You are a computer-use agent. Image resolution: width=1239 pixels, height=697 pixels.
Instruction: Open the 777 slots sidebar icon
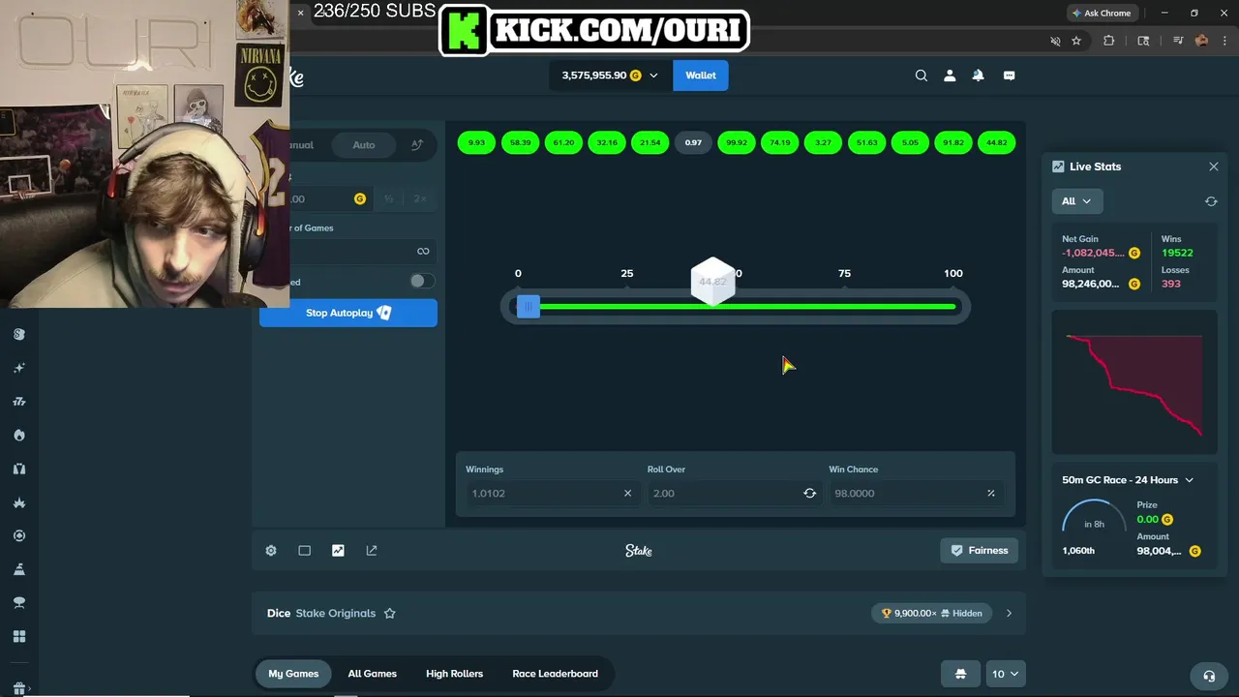(x=18, y=402)
